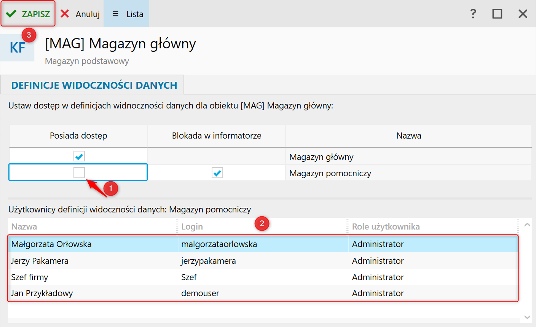The height and width of the screenshot is (327, 536).
Task: Select the Magazyn pomocniczy name cell
Action: (408, 173)
